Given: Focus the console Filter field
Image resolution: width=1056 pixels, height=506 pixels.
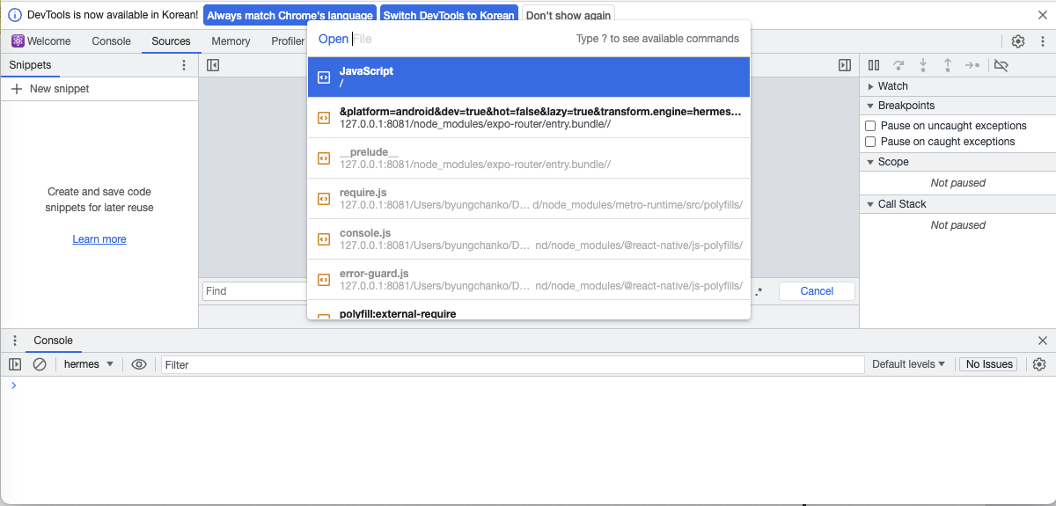Looking at the screenshot, I should [x=512, y=364].
